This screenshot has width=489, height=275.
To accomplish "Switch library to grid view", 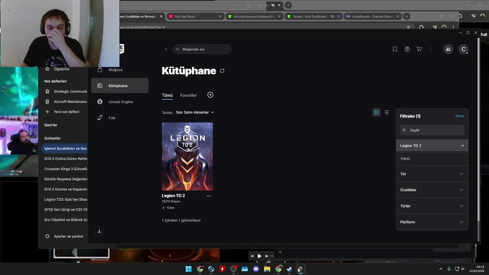I will click(x=376, y=112).
